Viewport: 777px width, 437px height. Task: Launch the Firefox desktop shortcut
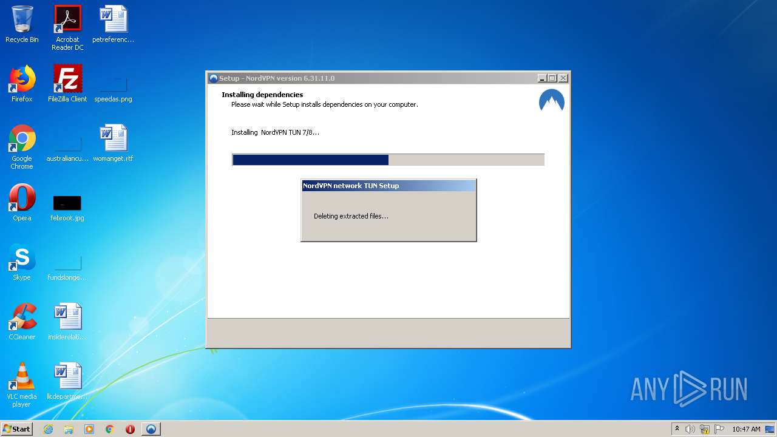click(x=22, y=84)
